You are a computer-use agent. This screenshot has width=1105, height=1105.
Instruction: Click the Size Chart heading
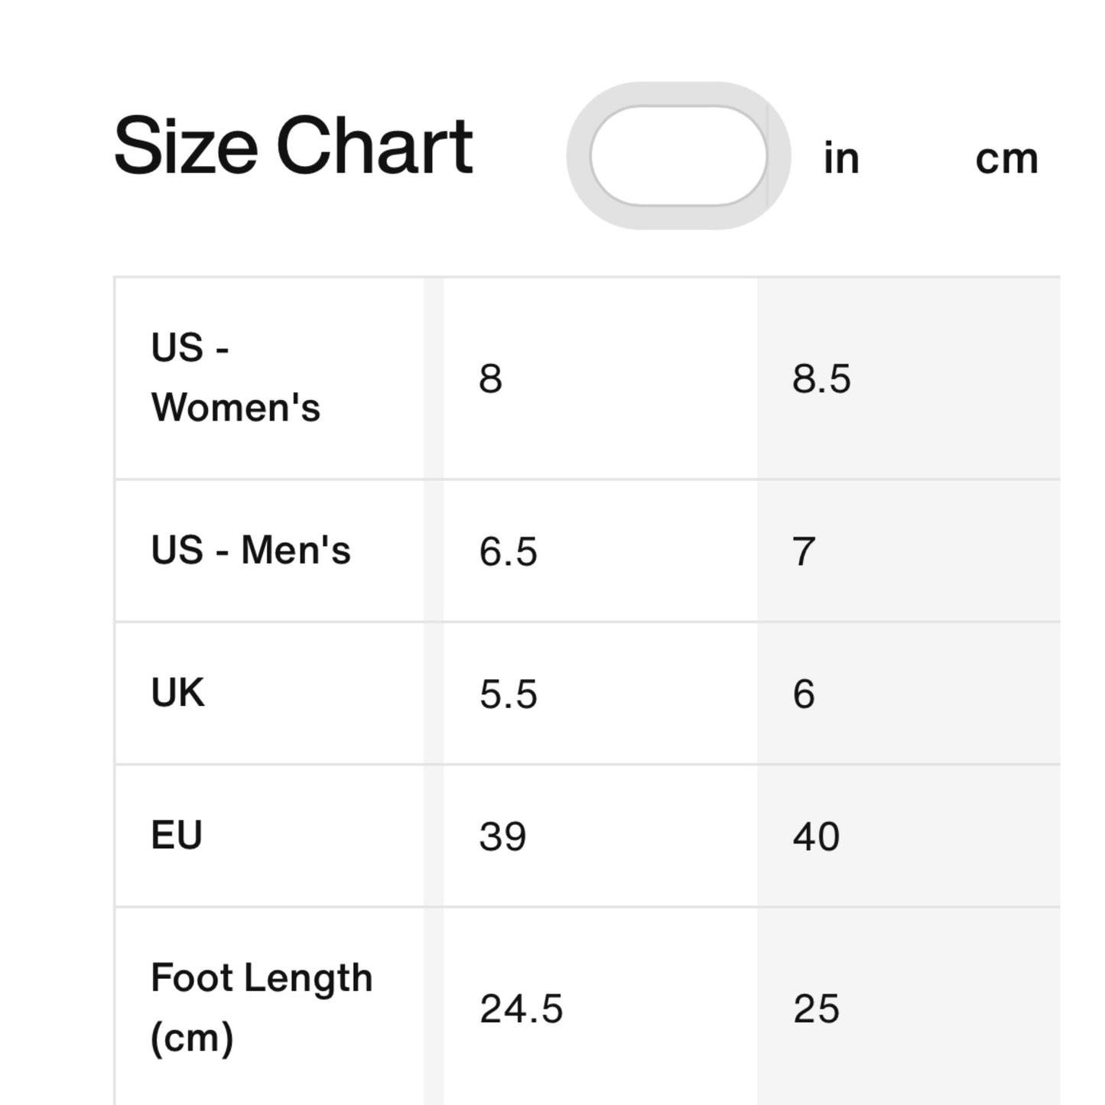pos(293,146)
